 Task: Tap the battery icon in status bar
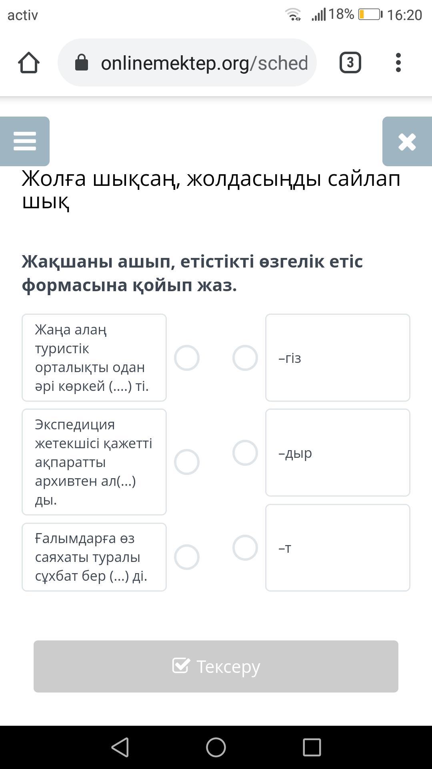tap(370, 15)
